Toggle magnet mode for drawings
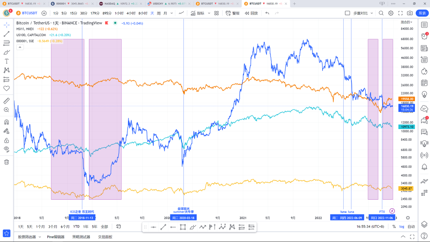 (x=6, y=122)
